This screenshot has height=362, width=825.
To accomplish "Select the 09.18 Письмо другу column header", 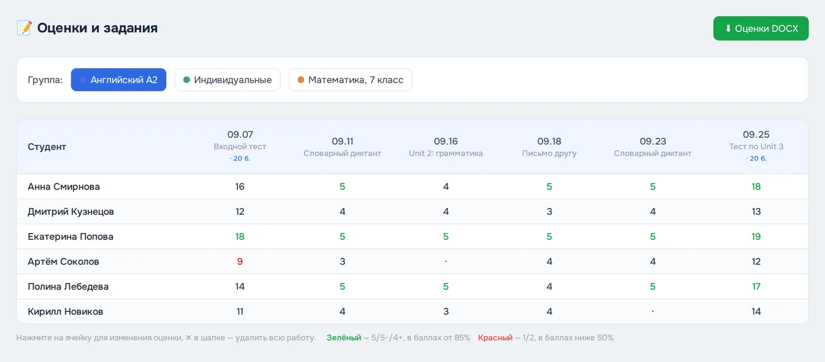I will [x=549, y=147].
